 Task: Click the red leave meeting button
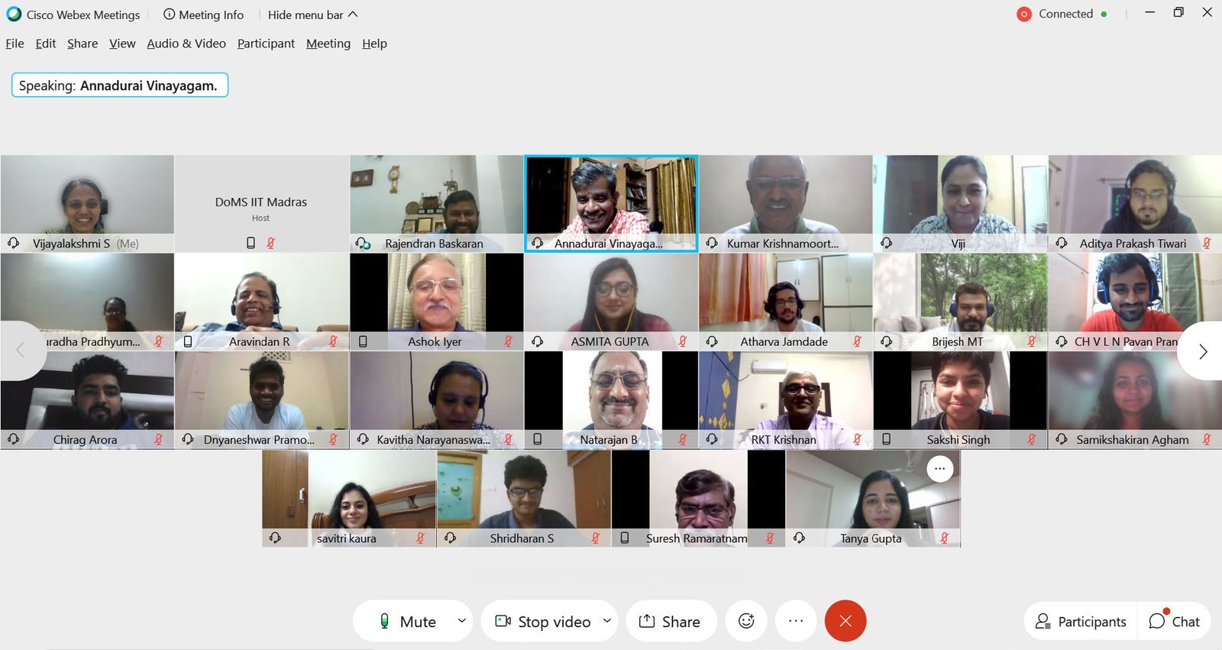click(845, 621)
